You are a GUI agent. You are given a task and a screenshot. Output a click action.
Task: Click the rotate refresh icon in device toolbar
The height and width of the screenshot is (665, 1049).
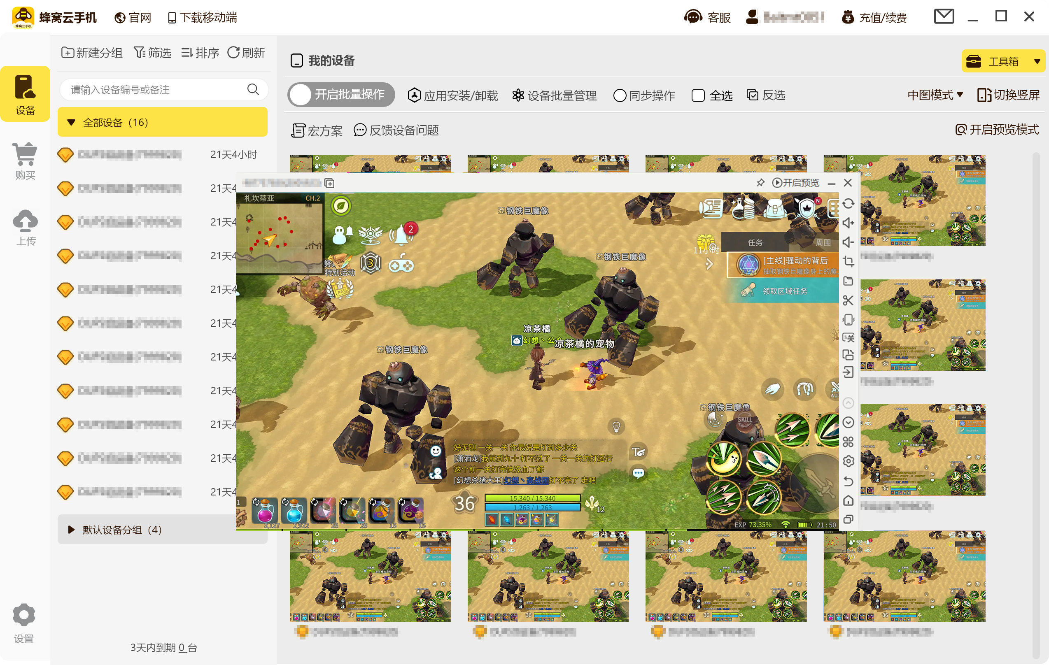848,203
